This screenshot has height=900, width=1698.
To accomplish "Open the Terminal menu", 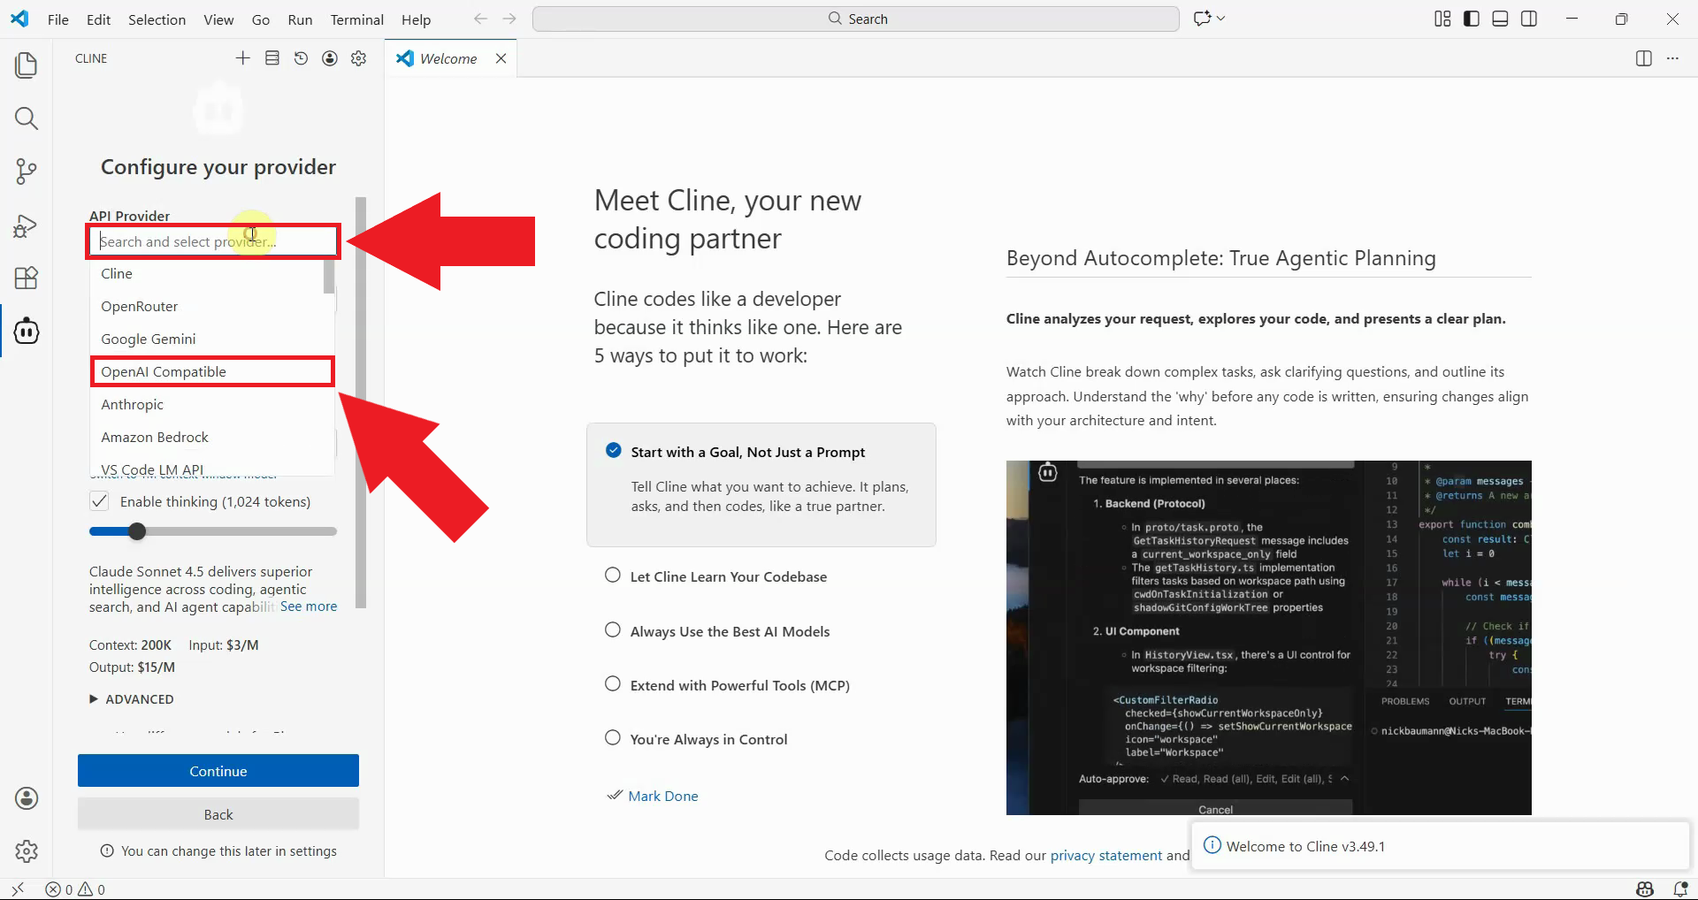I will tap(356, 19).
